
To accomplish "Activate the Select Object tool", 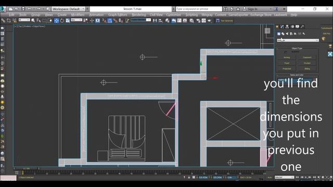I will (33, 20).
